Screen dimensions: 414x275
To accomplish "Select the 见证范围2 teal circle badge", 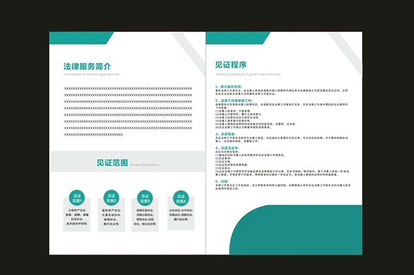I will coord(111,198).
